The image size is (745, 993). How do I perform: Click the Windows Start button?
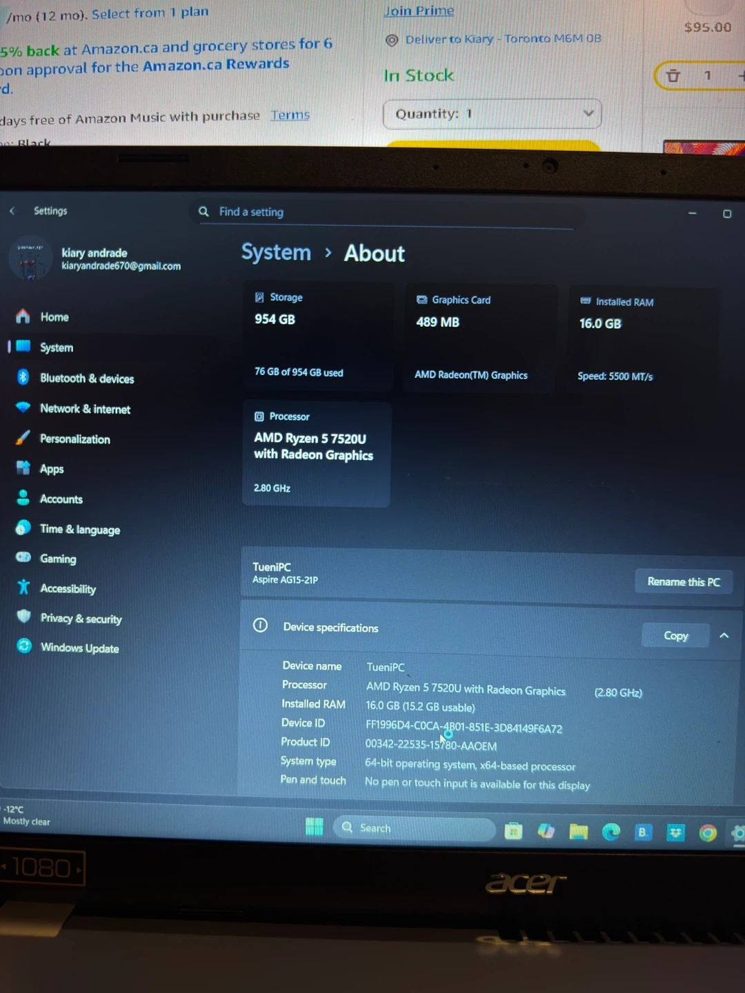point(315,827)
